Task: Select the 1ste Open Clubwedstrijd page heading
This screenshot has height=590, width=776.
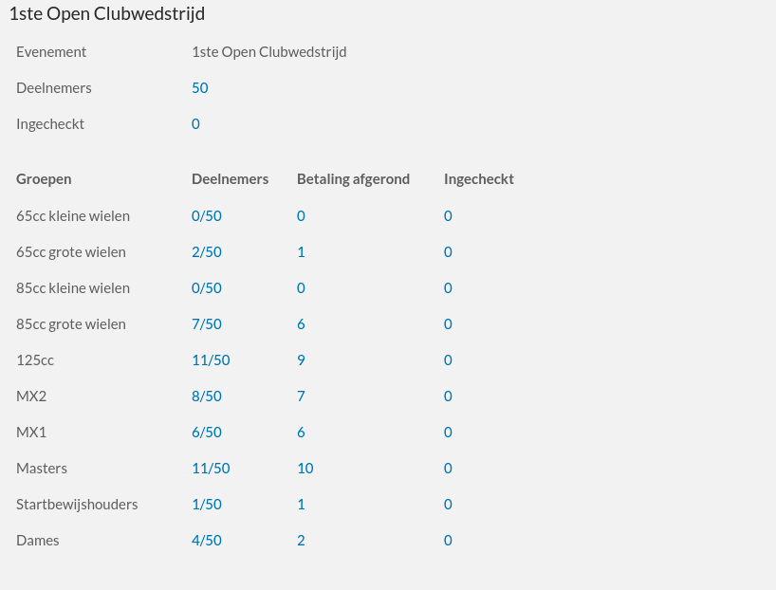Action: [106, 14]
